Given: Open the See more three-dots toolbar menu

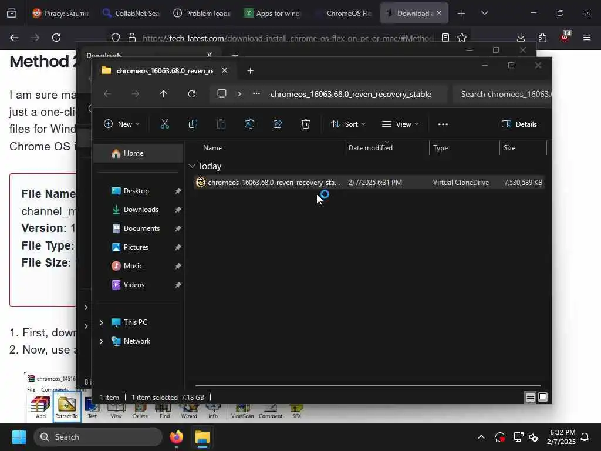Looking at the screenshot, I should tap(443, 124).
